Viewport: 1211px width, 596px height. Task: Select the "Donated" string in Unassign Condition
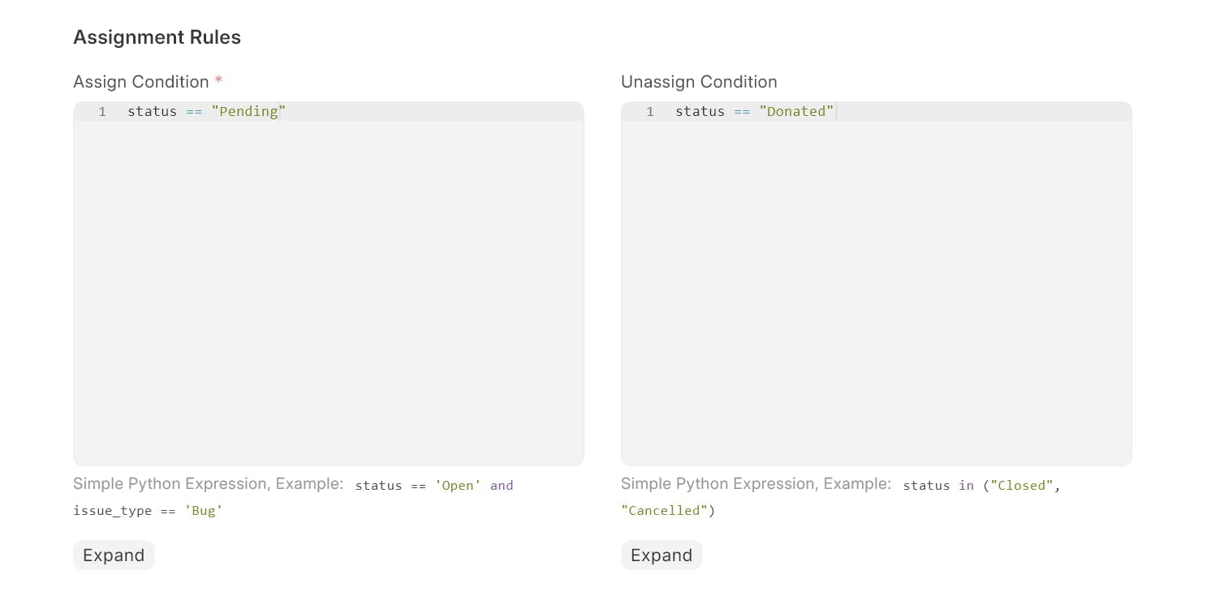click(x=796, y=111)
